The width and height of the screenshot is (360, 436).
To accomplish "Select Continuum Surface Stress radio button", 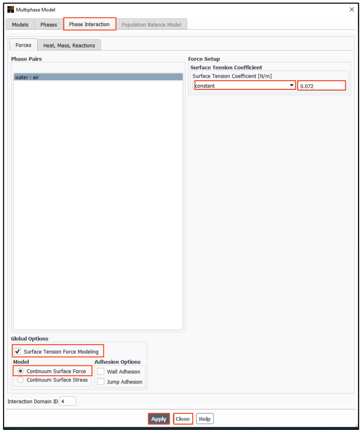I will pyautogui.click(x=20, y=379).
